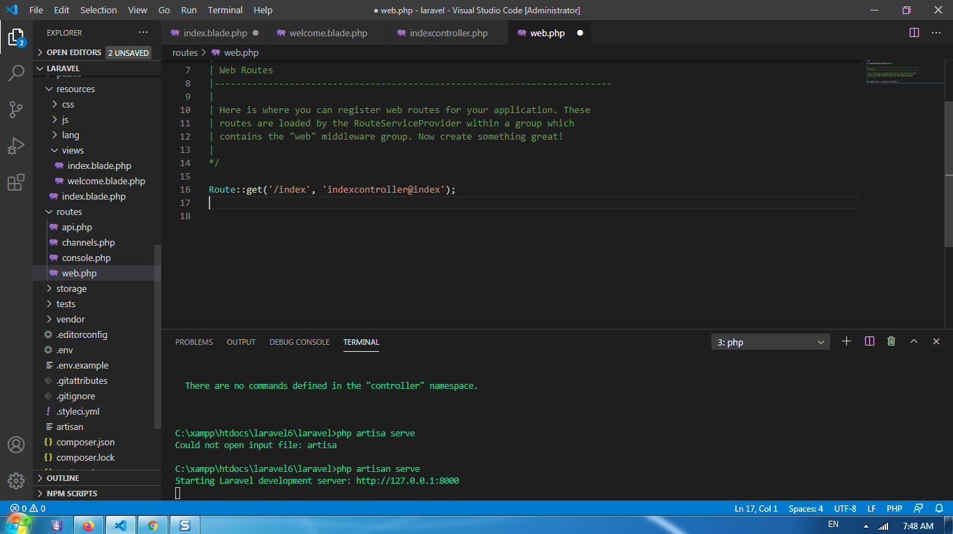Expand the storage folder
Screen dimensions: 953x534
(97, 288)
